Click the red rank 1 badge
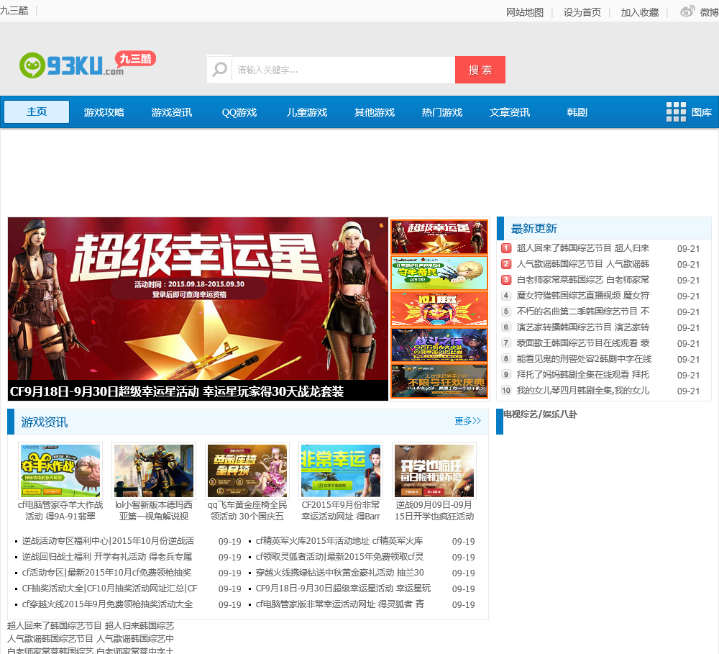Image resolution: width=719 pixels, height=654 pixels. pos(505,248)
